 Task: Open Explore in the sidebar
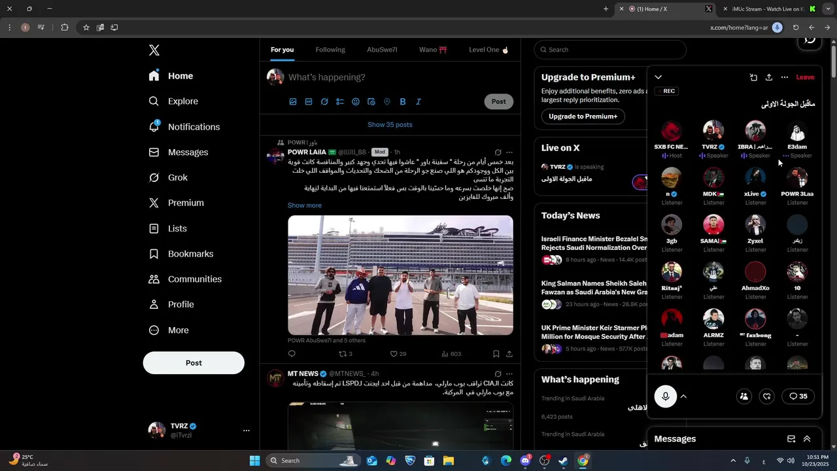click(x=173, y=101)
